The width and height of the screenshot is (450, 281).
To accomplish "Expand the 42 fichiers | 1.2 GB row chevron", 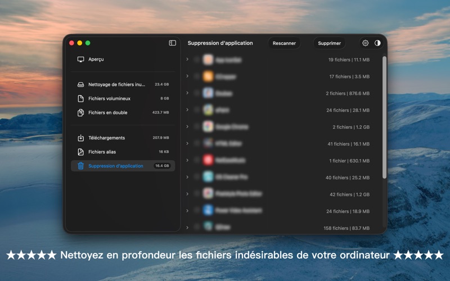I will point(187,194).
